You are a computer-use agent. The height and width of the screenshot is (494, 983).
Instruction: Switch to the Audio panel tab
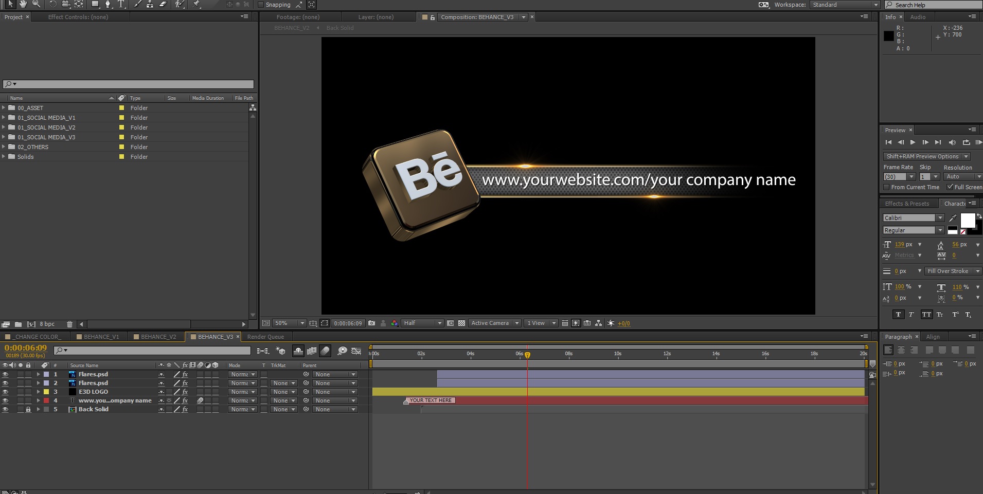(918, 17)
